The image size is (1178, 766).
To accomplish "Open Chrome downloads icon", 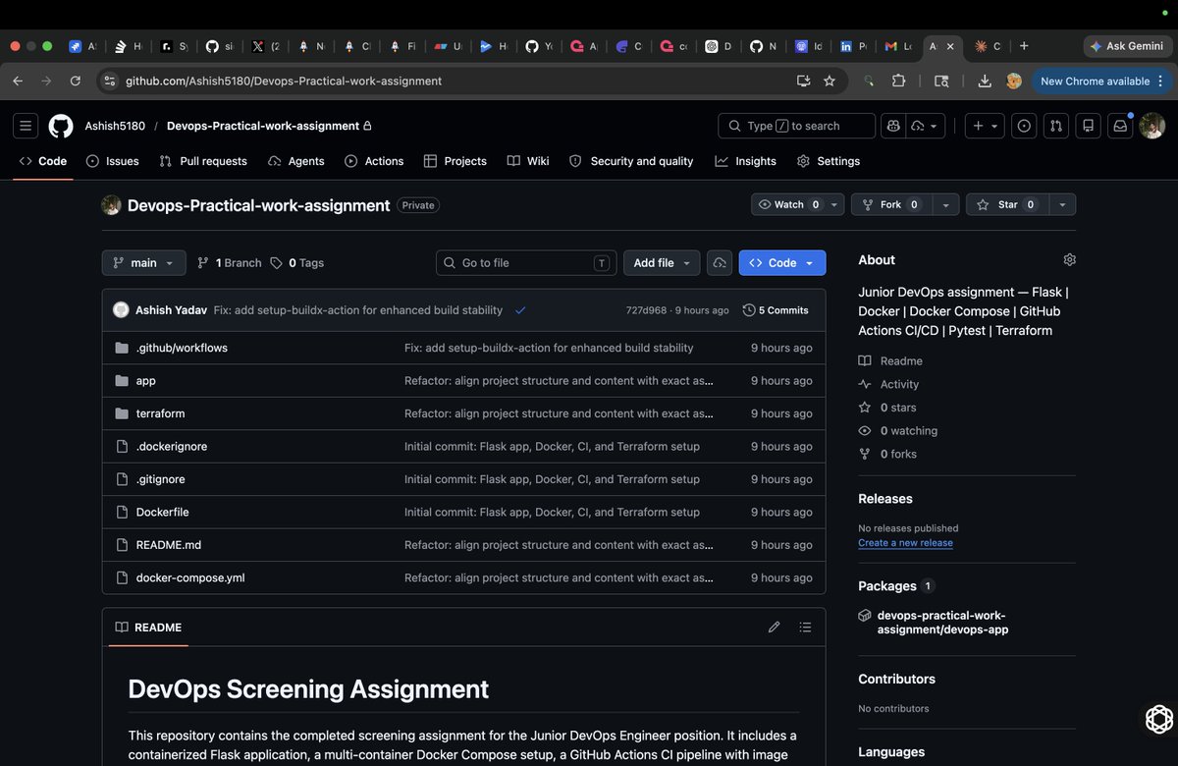I will 985,82.
